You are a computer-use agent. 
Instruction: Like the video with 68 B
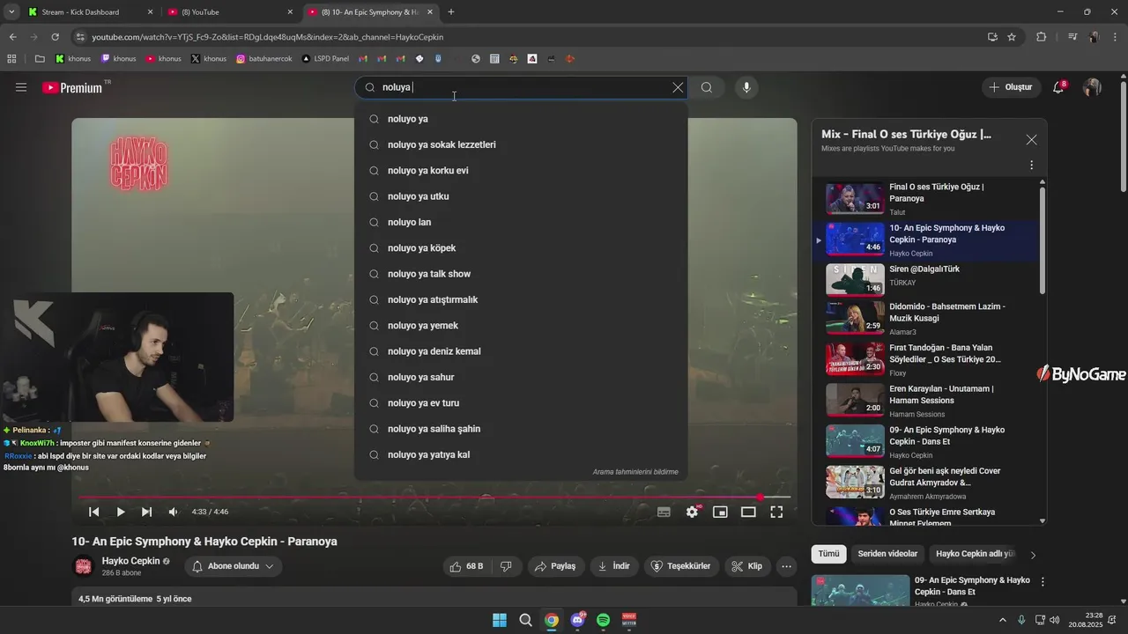coord(467,566)
